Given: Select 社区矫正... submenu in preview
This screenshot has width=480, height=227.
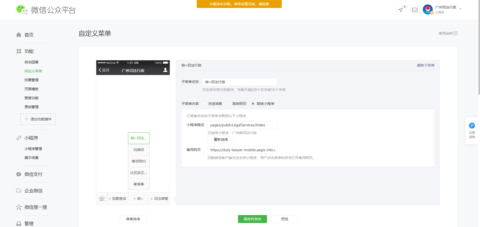Looking at the screenshot, I should tap(139, 173).
